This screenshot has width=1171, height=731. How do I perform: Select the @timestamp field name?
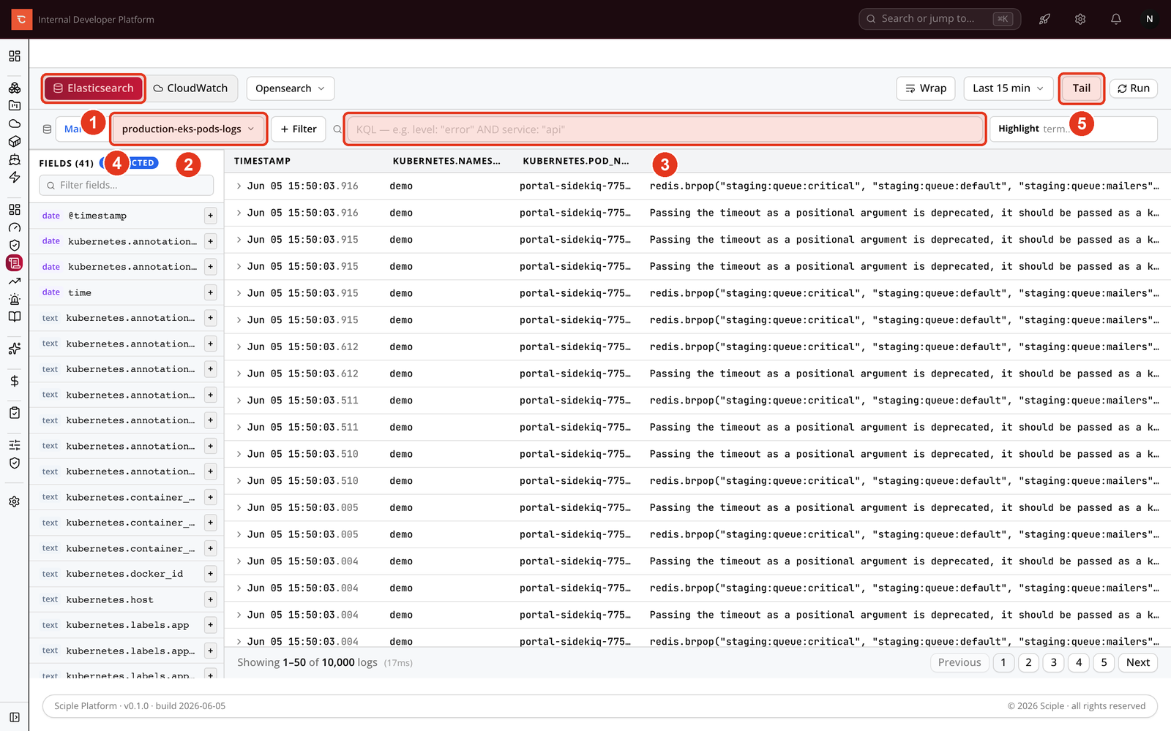pyautogui.click(x=97, y=216)
